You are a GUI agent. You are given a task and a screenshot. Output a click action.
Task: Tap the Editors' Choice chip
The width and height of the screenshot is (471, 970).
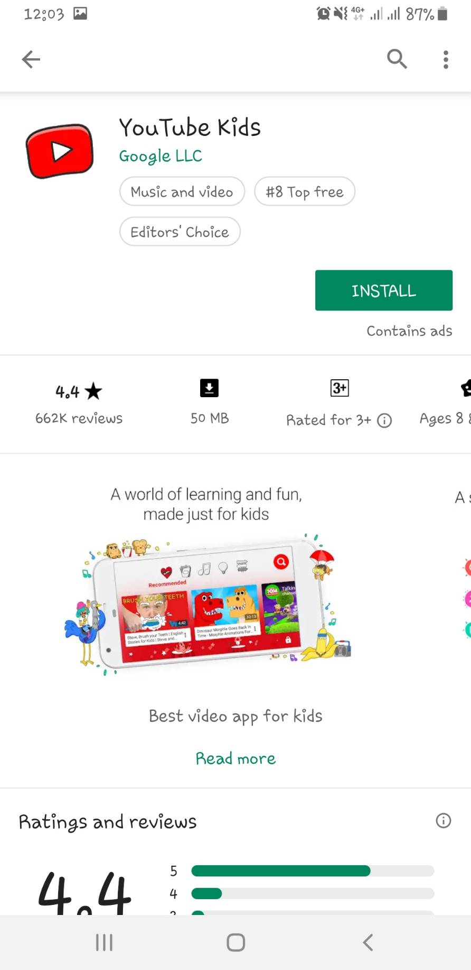coord(180,232)
